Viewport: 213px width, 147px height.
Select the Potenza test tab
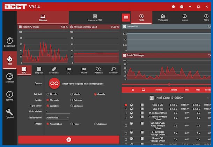(98, 70)
